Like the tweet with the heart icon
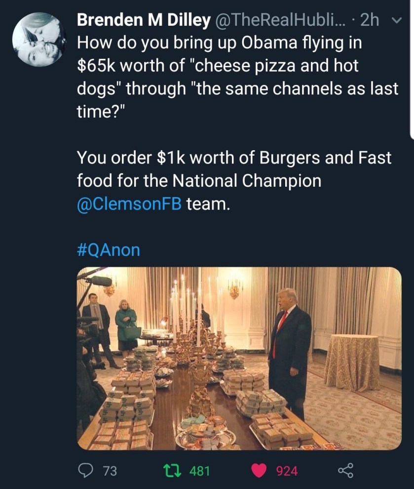Screen dimensions: 414x489 259,470
